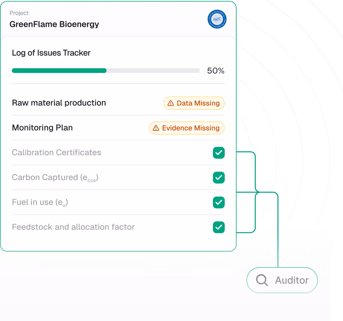Image resolution: width=343 pixels, height=321 pixels.
Task: Click the warning icon in Data Missing badge
Action: (171, 103)
